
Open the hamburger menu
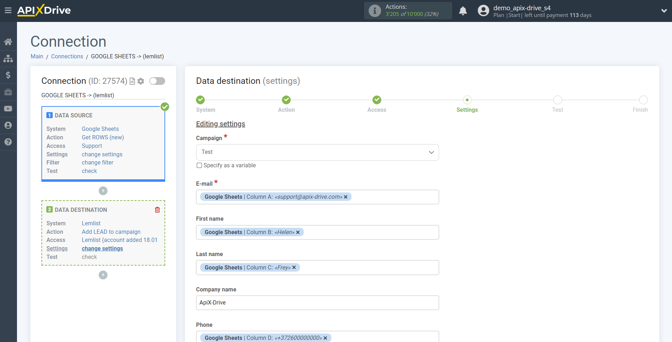(x=8, y=11)
